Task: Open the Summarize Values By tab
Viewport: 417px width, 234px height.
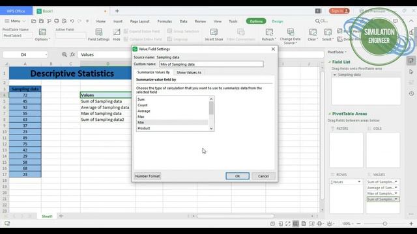Action: click(x=154, y=72)
